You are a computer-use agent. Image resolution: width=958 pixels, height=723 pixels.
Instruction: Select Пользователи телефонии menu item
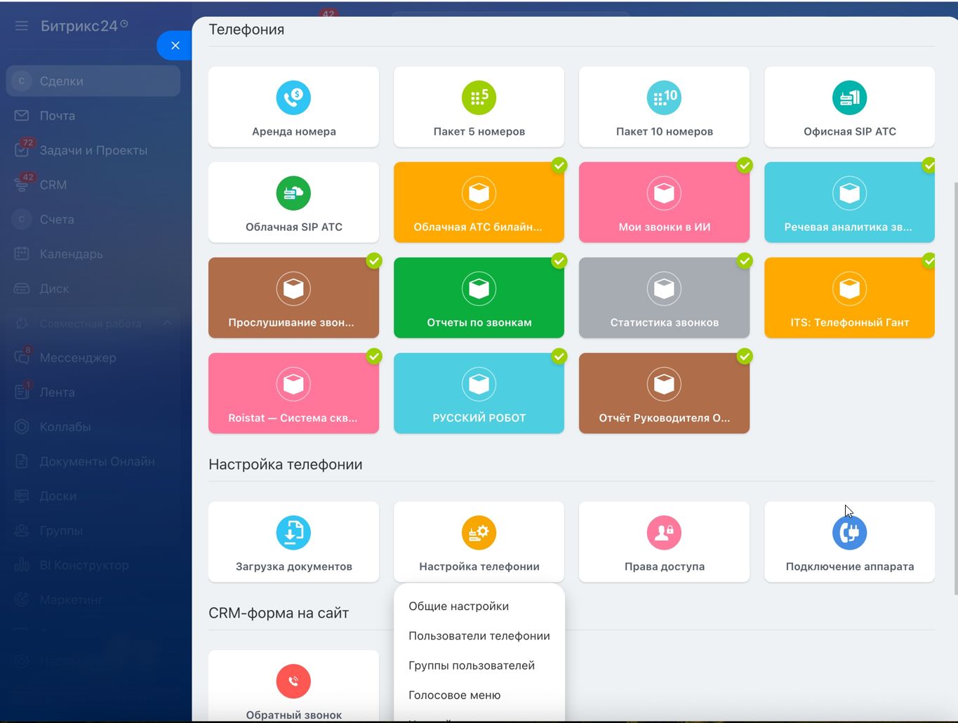coord(479,636)
